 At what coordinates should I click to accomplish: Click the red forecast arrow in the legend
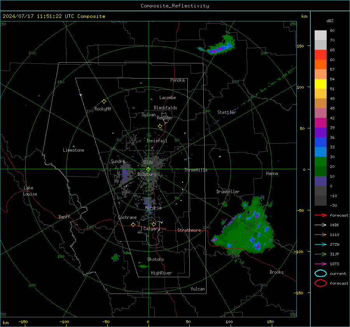[320, 215]
